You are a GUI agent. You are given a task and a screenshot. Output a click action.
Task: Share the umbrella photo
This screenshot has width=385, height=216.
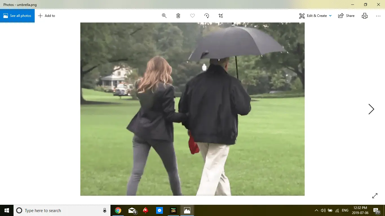346,16
